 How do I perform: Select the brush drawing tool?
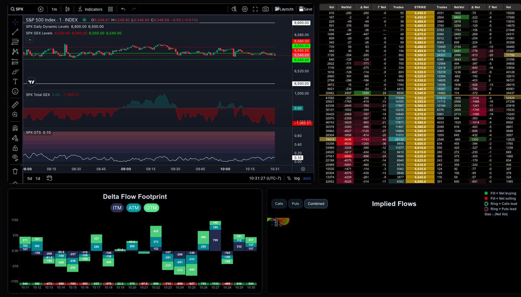coord(15,71)
